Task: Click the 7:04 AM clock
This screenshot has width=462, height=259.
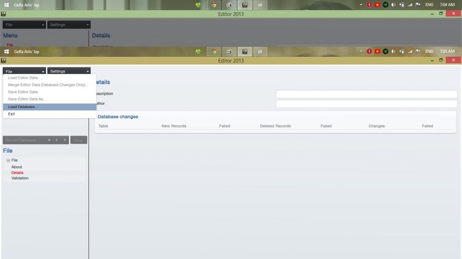Action: coord(447,5)
